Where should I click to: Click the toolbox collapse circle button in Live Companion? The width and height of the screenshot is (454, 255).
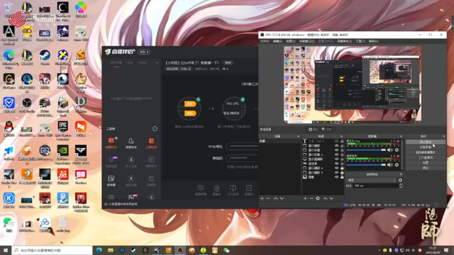coord(155,129)
